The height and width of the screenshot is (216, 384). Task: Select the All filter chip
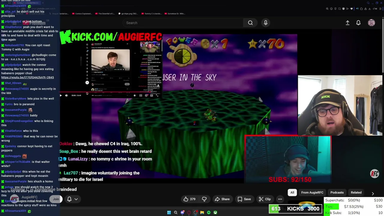(x=292, y=193)
